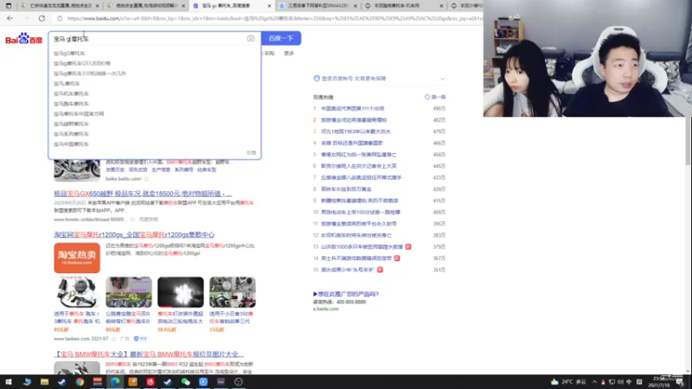Select suggestion 宝马跑车摩托车

point(71,104)
